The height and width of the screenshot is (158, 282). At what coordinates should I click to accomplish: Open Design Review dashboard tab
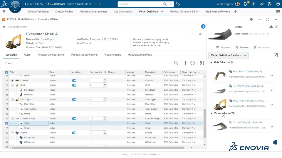[64, 11]
